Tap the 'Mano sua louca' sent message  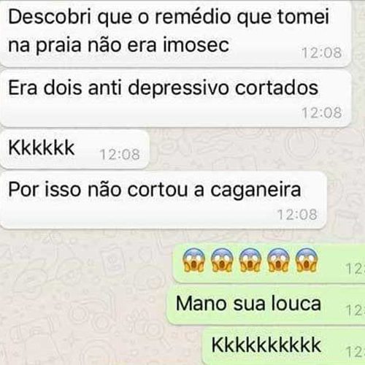(x=266, y=304)
